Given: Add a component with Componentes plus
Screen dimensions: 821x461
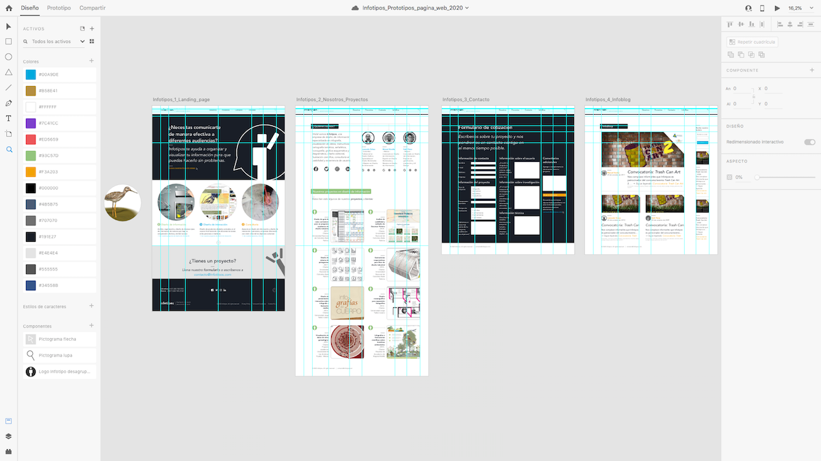Looking at the screenshot, I should tap(92, 325).
